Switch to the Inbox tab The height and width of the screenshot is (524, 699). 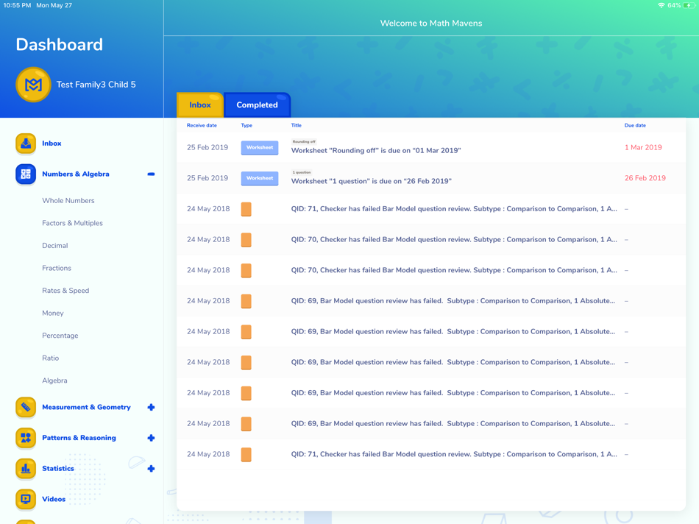[200, 105]
